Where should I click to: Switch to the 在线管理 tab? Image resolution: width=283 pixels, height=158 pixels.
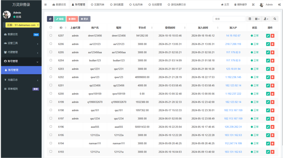point(155,5)
